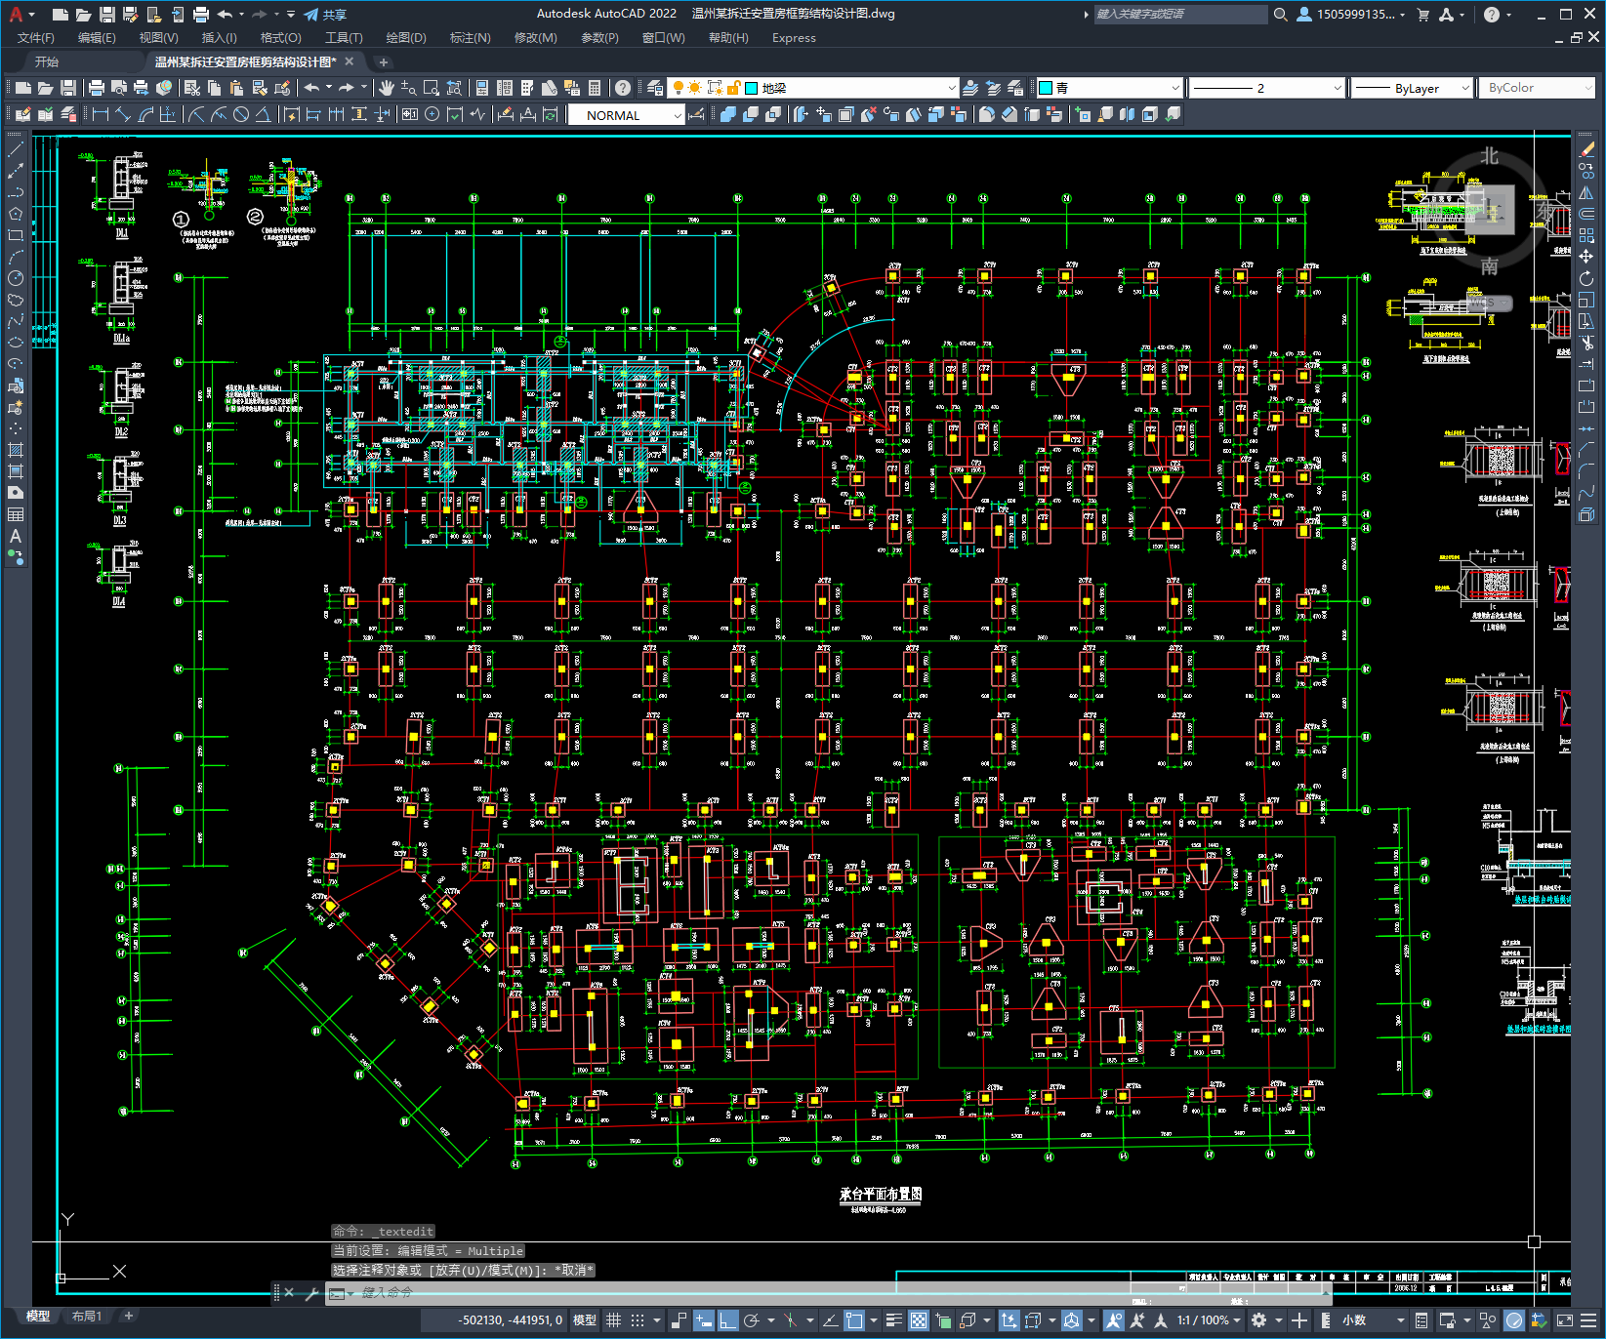Open the 文件(F) menu

point(36,38)
